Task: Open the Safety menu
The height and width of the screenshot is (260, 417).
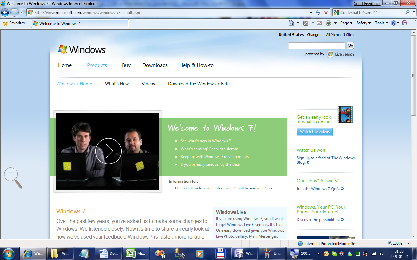Action: 364,23
